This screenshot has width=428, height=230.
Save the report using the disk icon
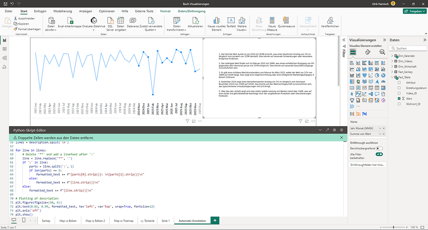click(5, 4)
